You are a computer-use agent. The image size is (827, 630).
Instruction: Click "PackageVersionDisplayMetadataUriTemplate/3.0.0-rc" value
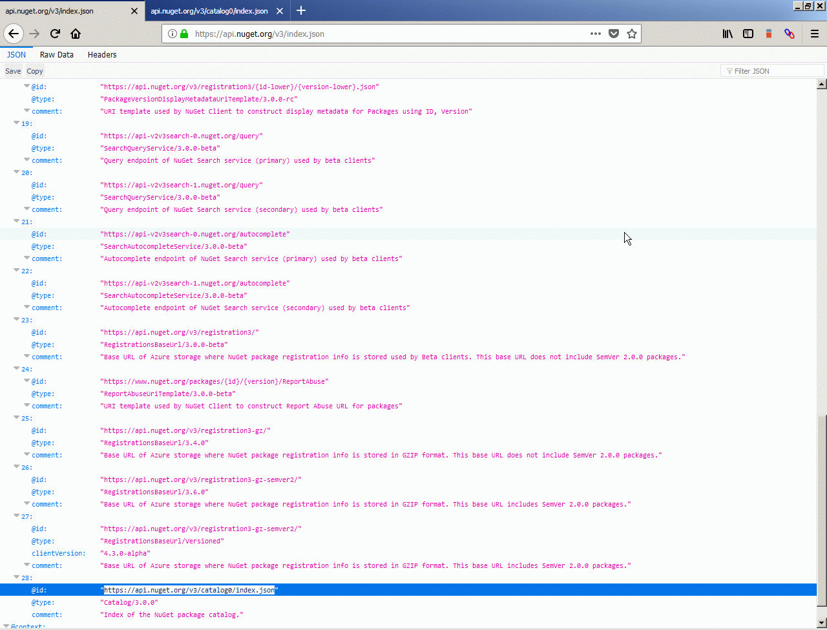point(199,99)
